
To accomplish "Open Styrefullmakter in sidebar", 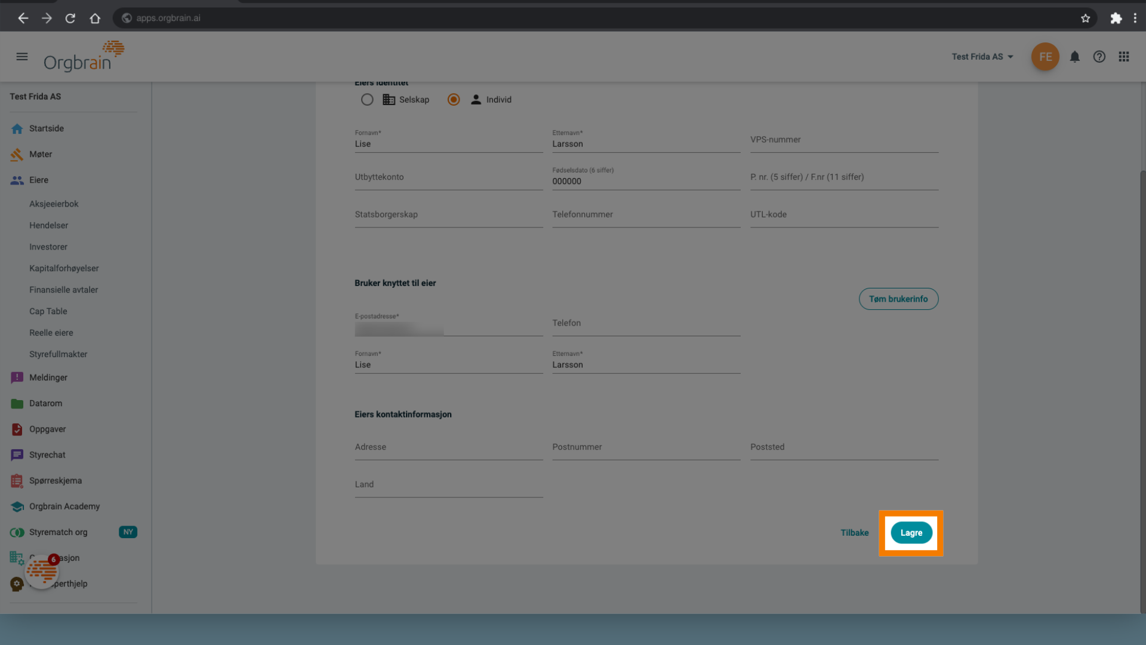I will pos(58,354).
